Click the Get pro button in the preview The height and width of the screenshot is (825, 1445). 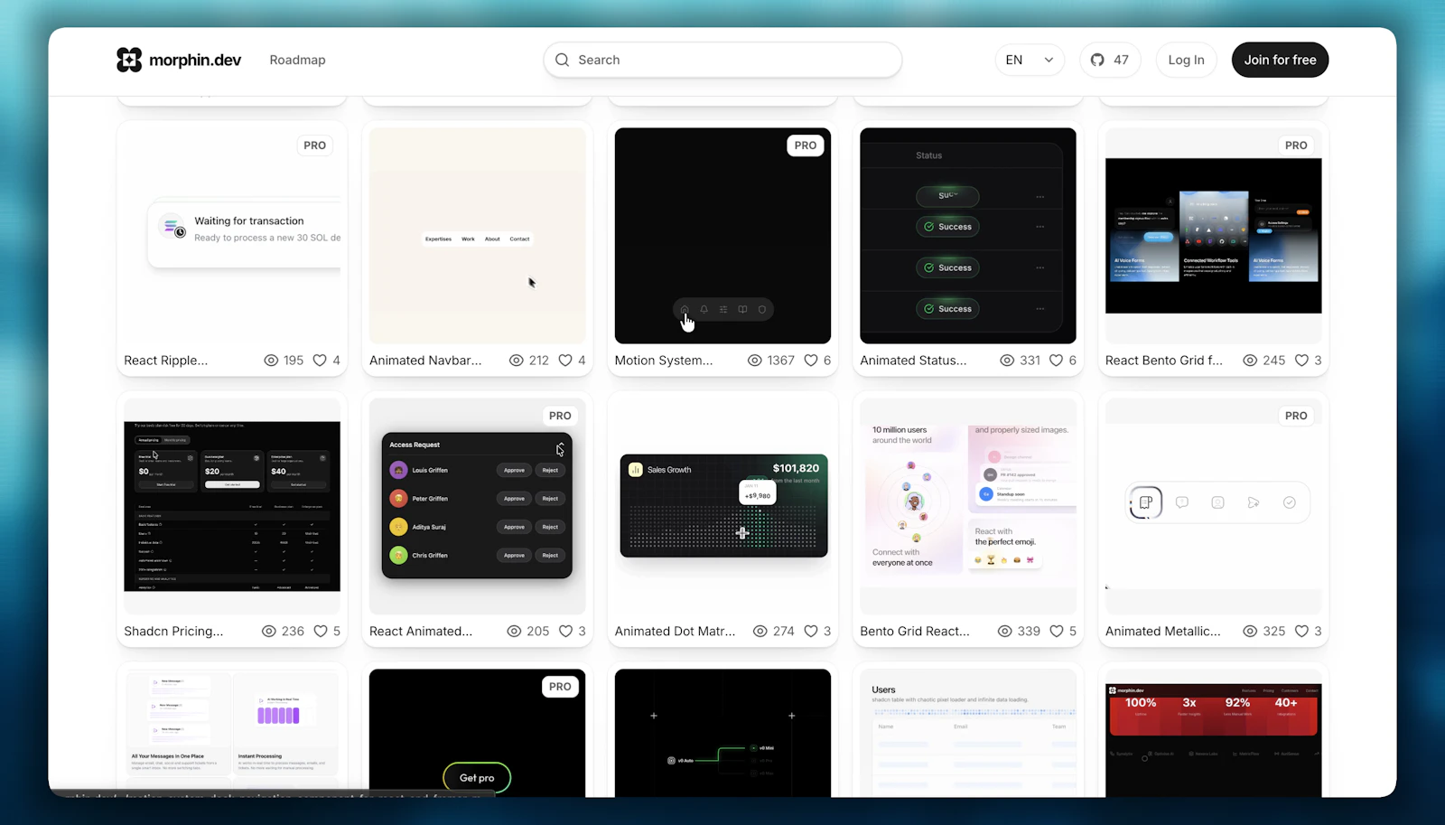477,778
